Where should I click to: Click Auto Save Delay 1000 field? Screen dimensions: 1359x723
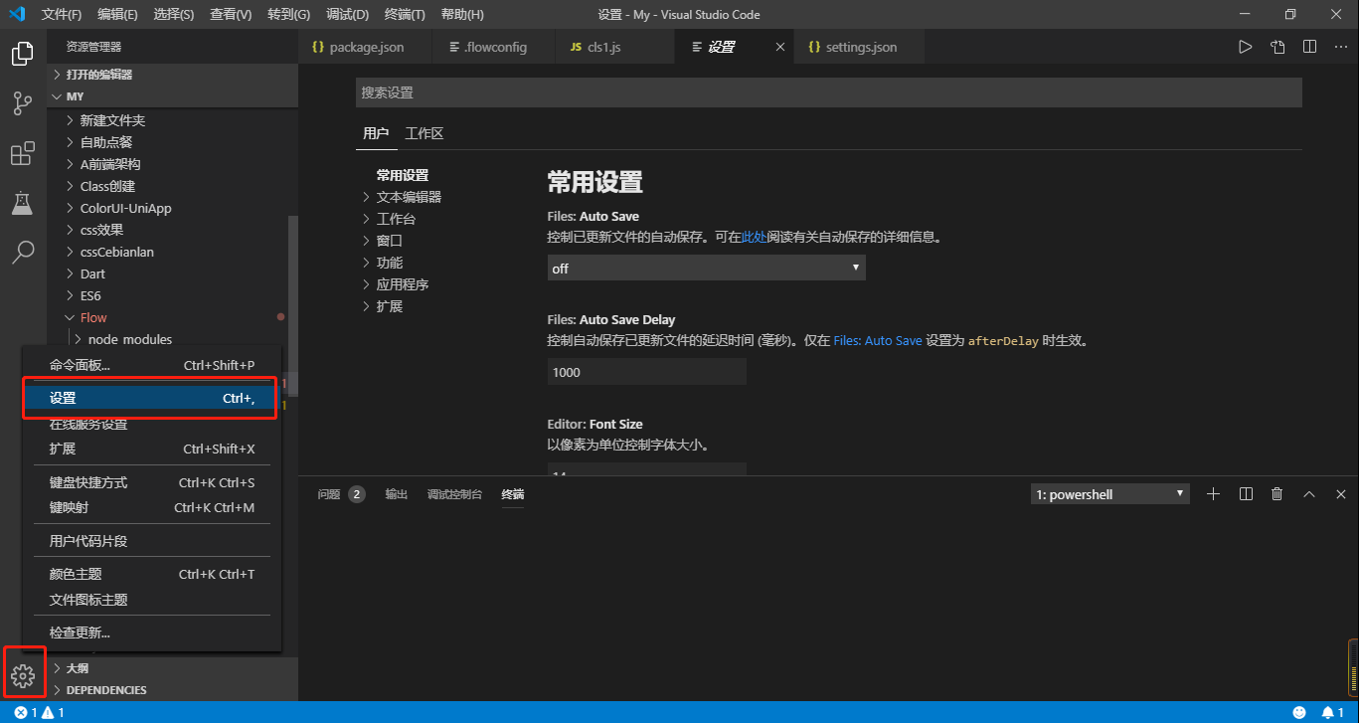(x=647, y=372)
